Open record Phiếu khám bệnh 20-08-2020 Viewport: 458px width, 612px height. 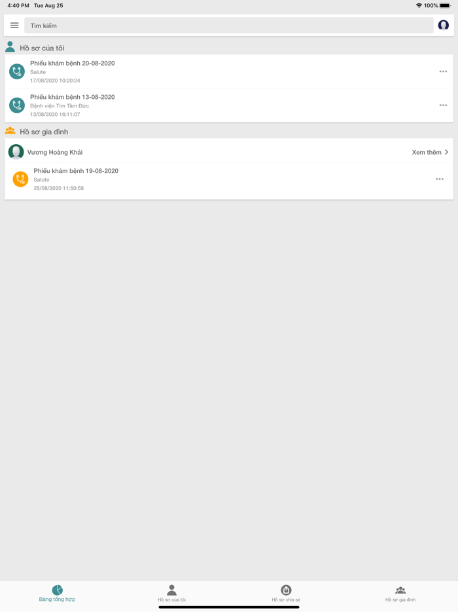229,71
